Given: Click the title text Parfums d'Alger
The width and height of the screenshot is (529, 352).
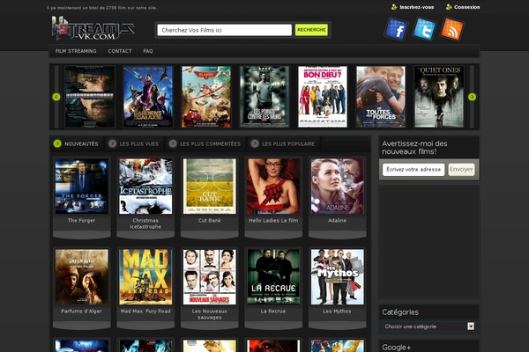Looking at the screenshot, I should tap(81, 312).
